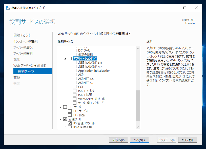Select the CGI label

pyautogui.click(x=80, y=87)
